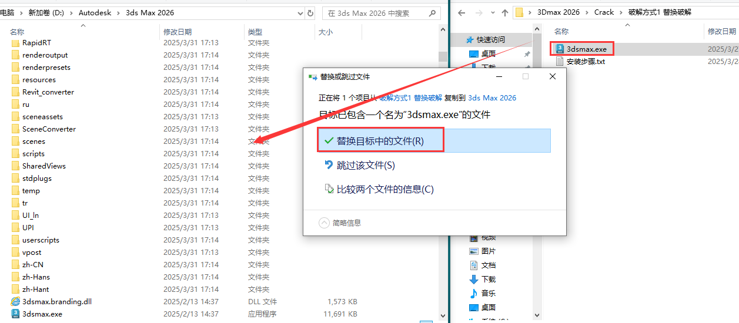This screenshot has width=739, height=323.
Task: Click Crack breadcrumb segment
Action: (604, 12)
